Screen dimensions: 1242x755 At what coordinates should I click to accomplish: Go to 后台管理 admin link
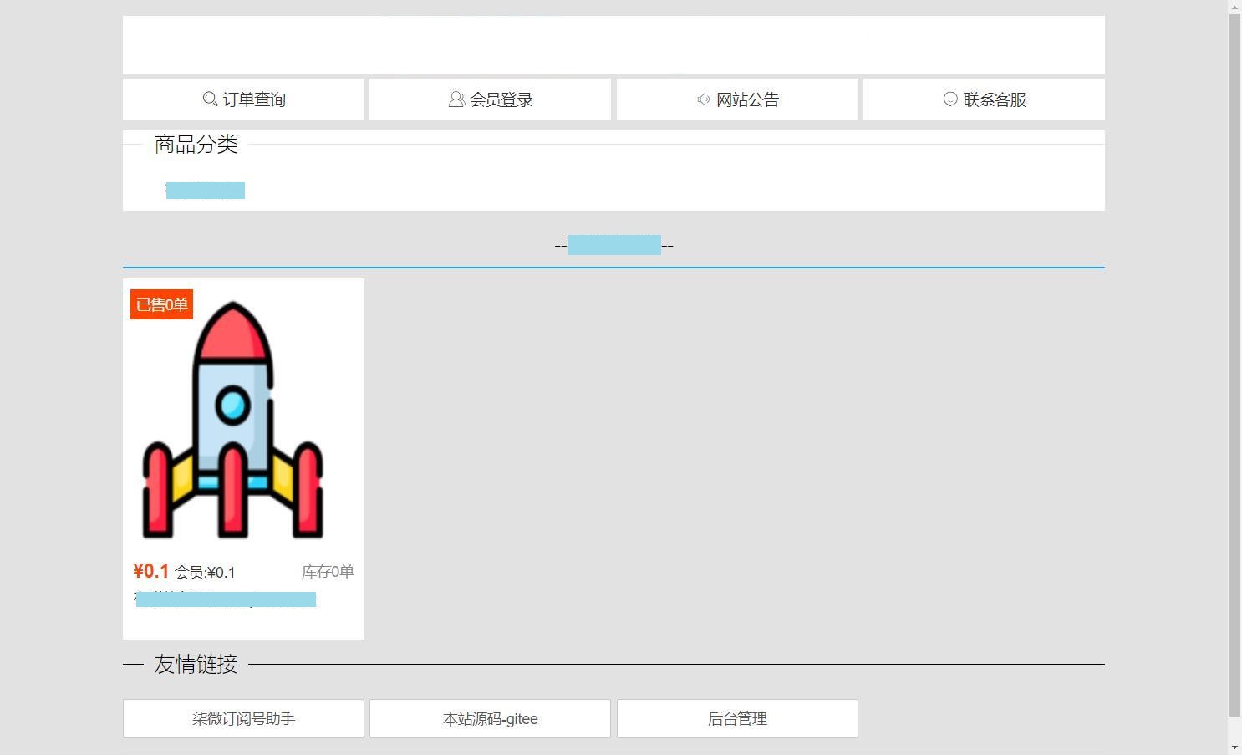(x=737, y=719)
